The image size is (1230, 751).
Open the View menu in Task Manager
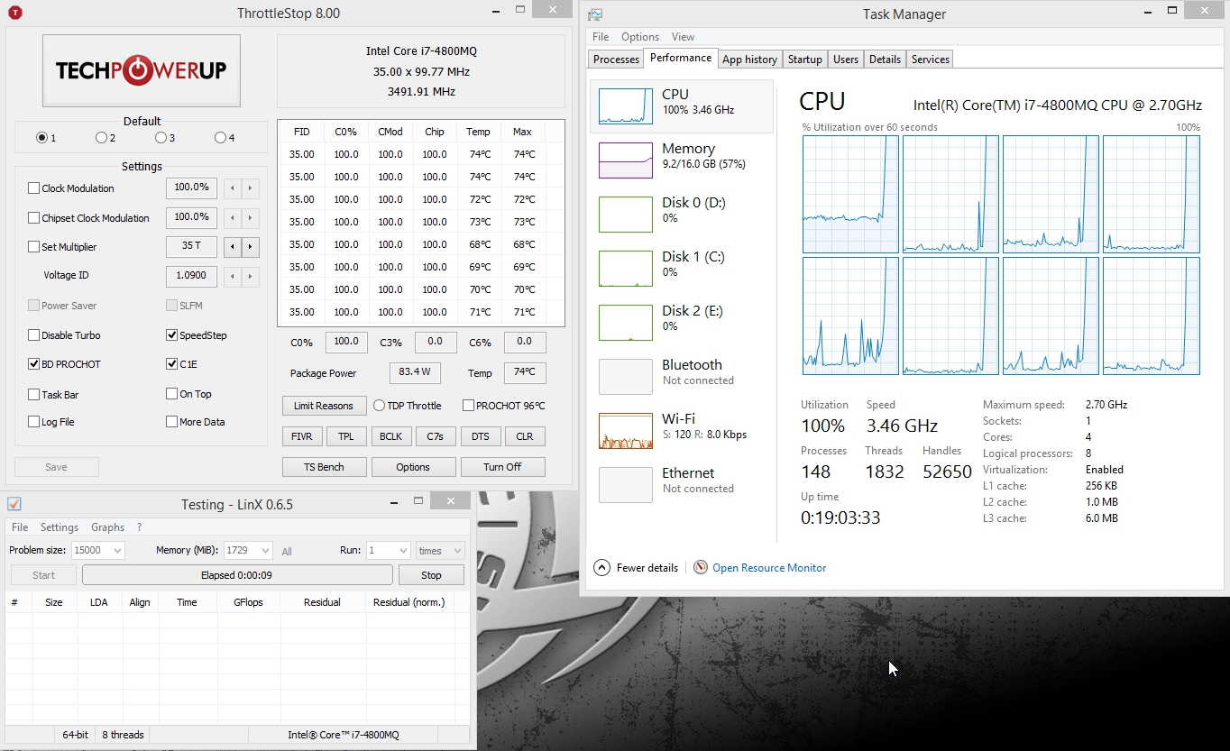(x=683, y=37)
